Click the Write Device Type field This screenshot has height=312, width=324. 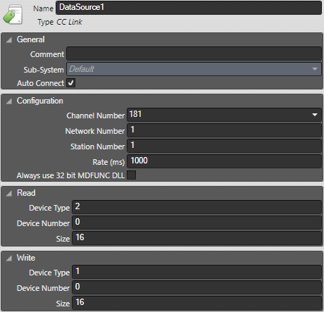click(x=197, y=272)
